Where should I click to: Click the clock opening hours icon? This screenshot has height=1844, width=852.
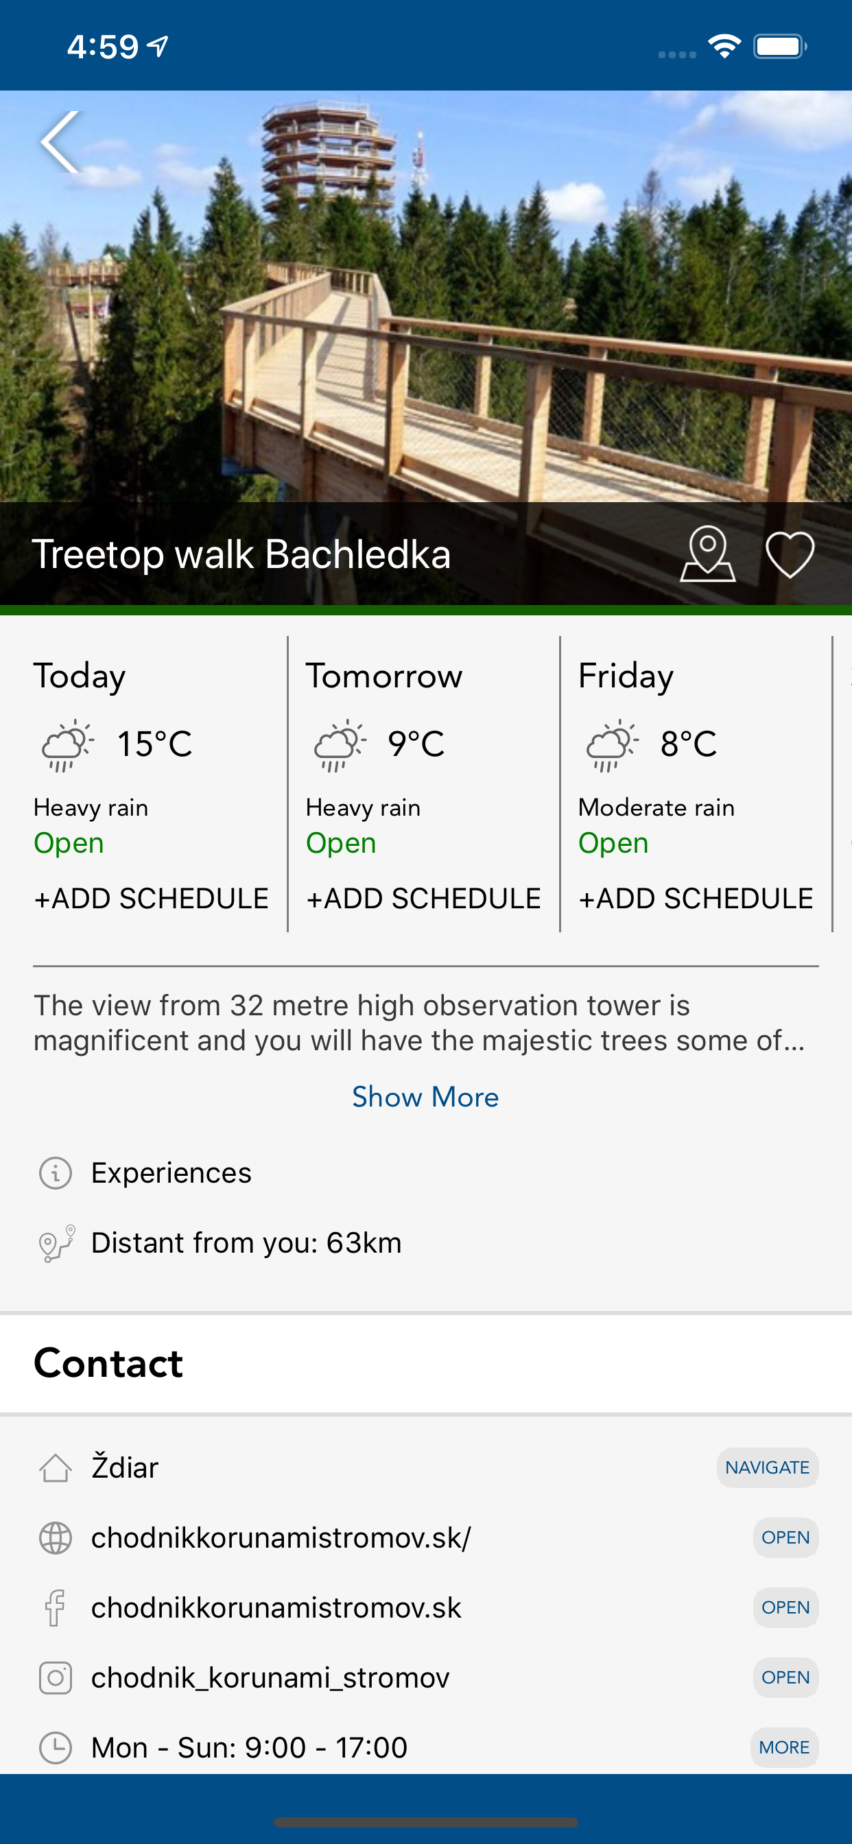tap(55, 1747)
